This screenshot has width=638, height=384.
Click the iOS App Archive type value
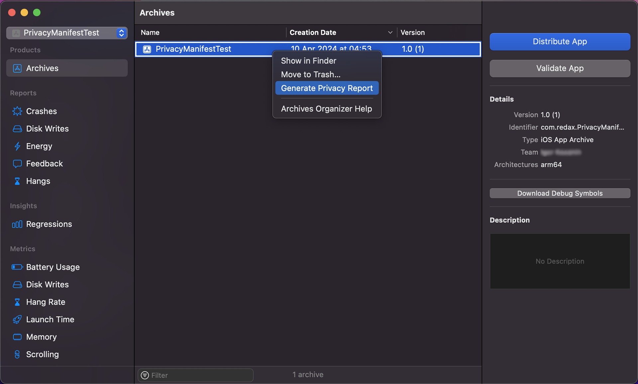tap(567, 140)
